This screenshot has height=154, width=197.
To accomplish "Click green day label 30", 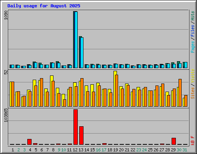I will pos(179,150).
